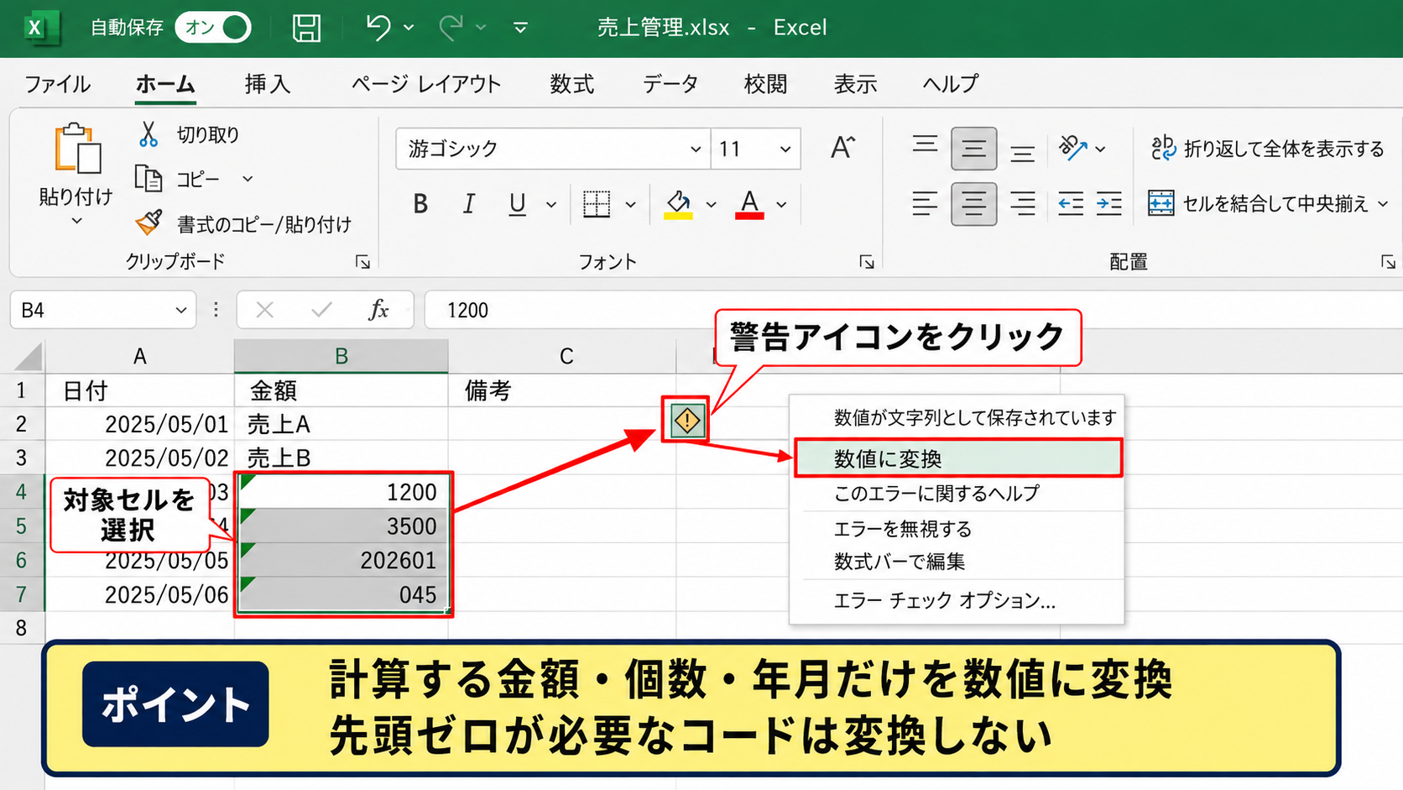Click 書式のコピー/貼り付け brush

(x=243, y=224)
